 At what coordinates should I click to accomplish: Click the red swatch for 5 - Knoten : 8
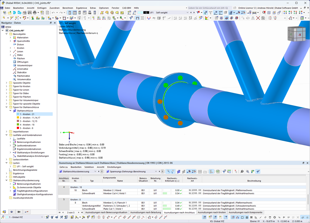tap(18, 128)
